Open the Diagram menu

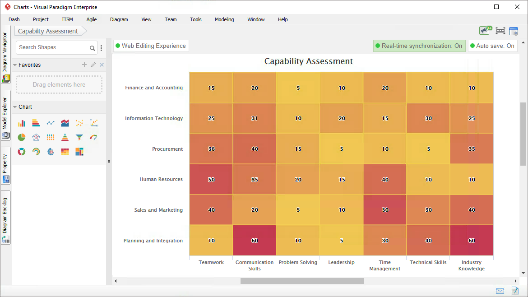(119, 19)
